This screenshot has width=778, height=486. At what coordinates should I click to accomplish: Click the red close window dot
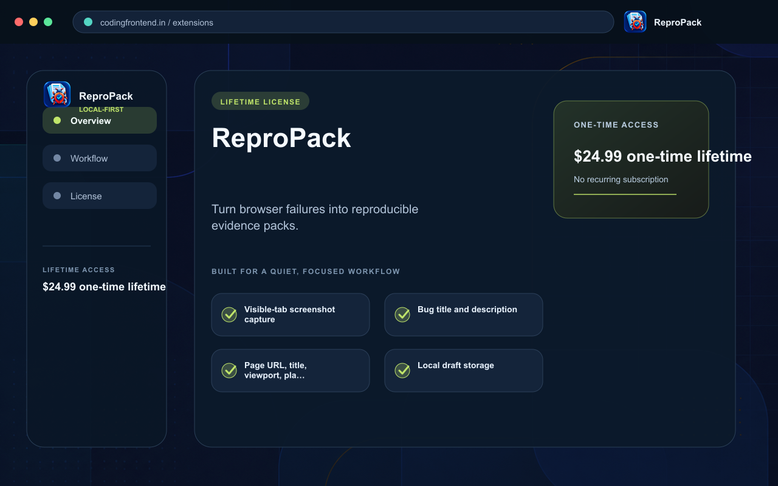click(x=19, y=22)
